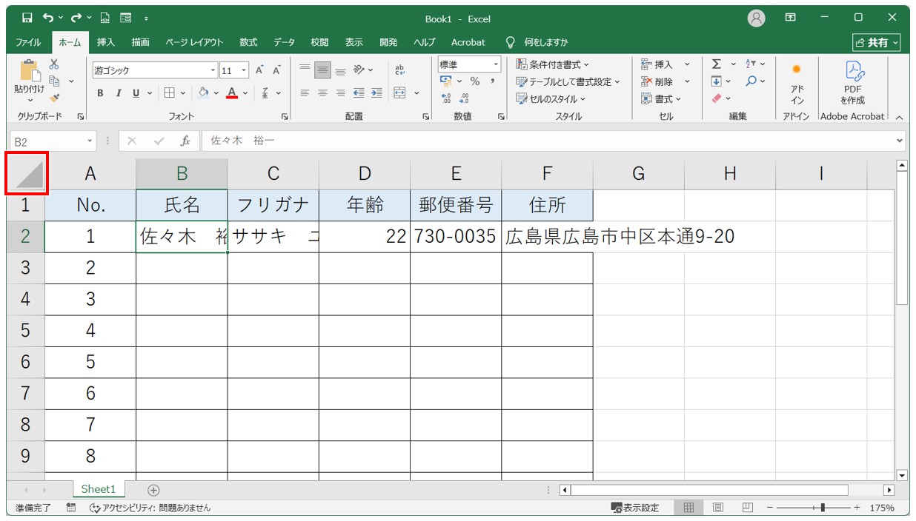Toggle underline formatting
This screenshot has height=521, width=916.
(x=136, y=93)
